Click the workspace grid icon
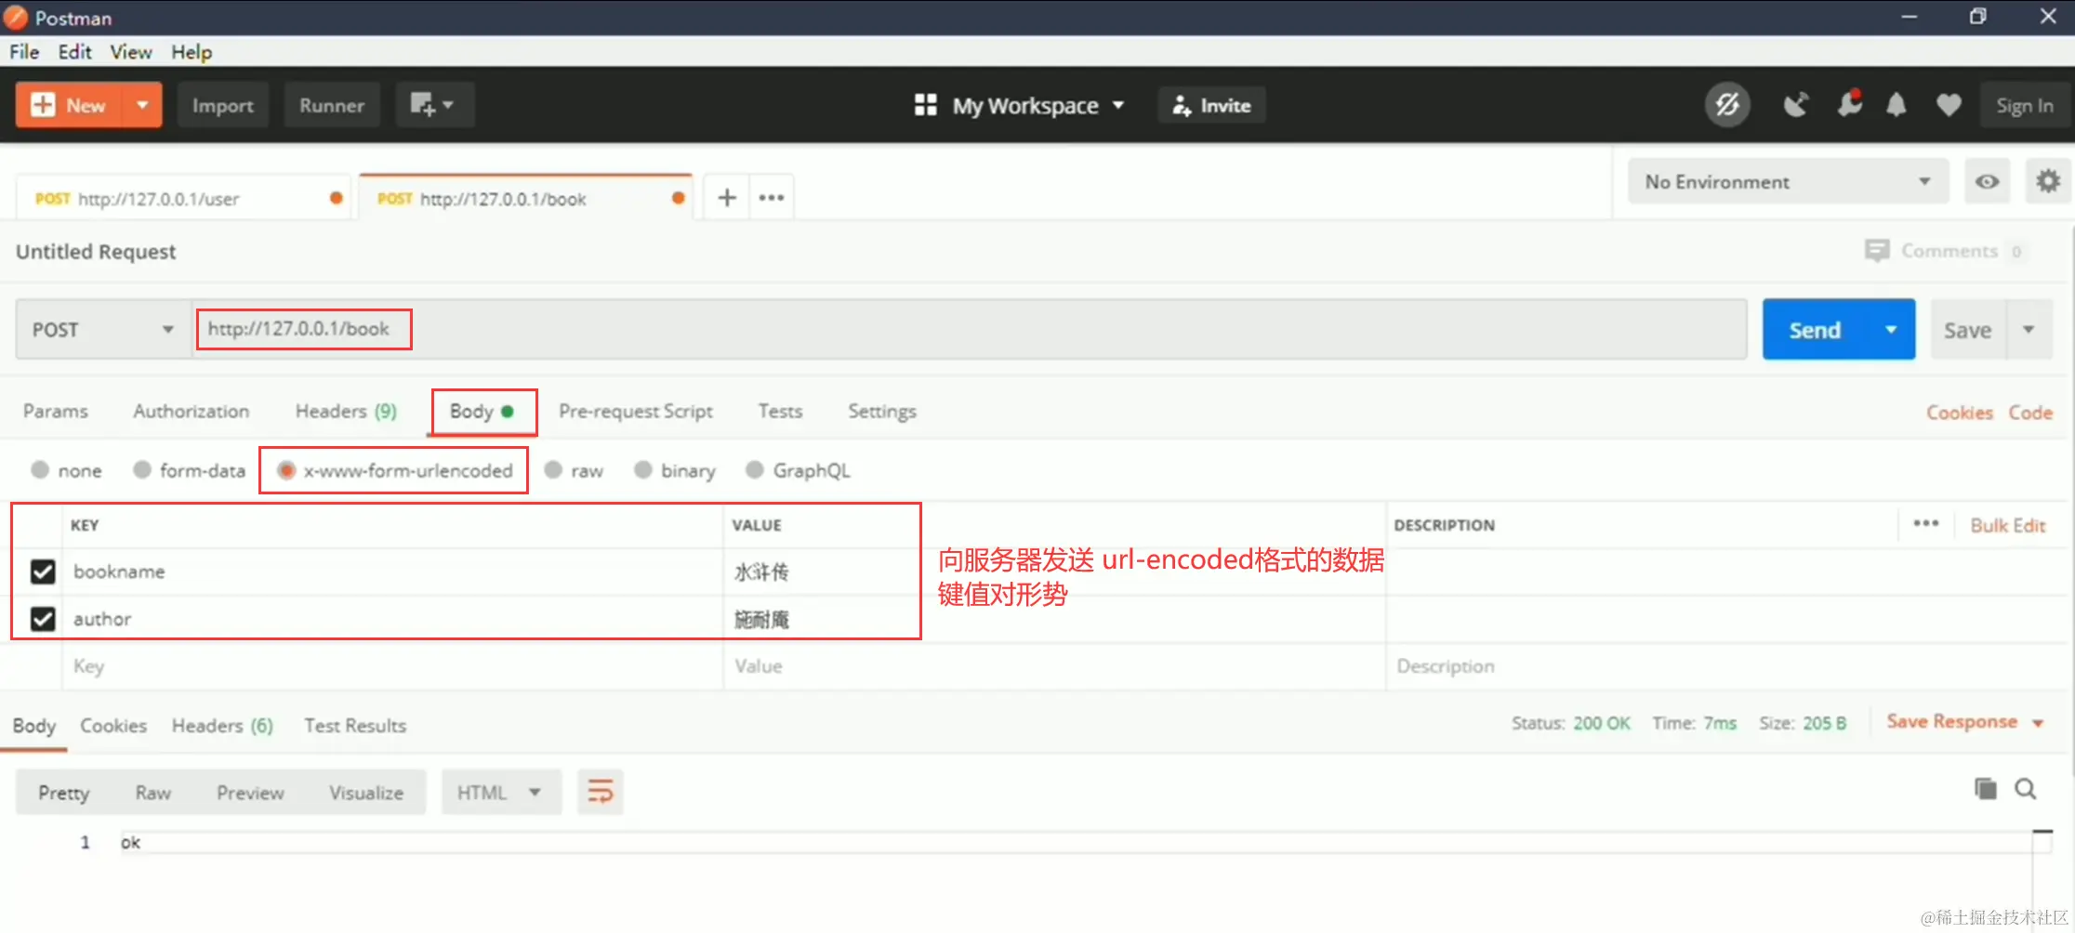The image size is (2075, 933). point(925,105)
